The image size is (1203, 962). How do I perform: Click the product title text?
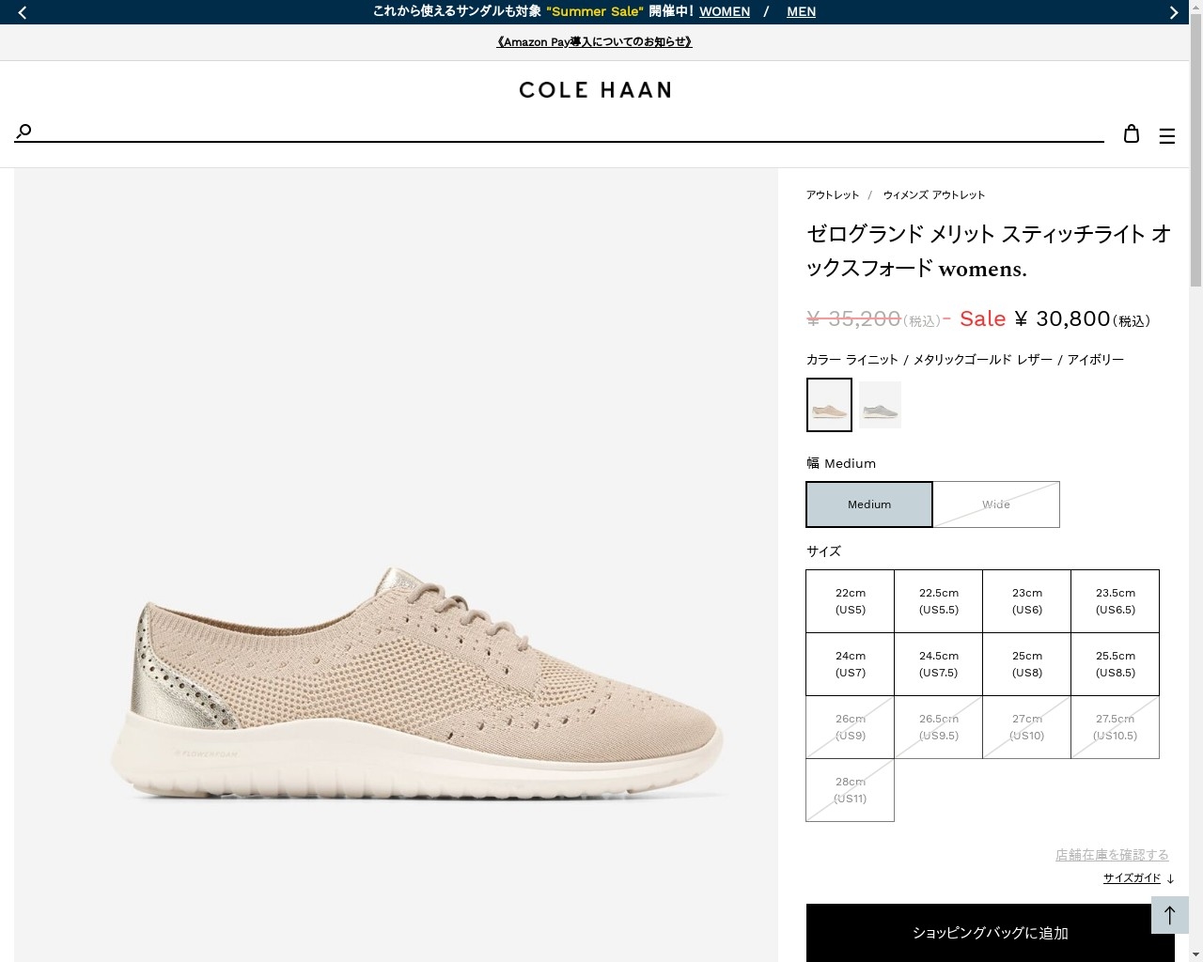[989, 251]
